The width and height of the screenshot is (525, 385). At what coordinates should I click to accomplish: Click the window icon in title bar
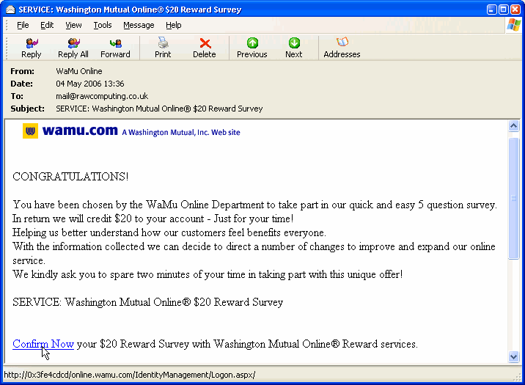pos(10,10)
